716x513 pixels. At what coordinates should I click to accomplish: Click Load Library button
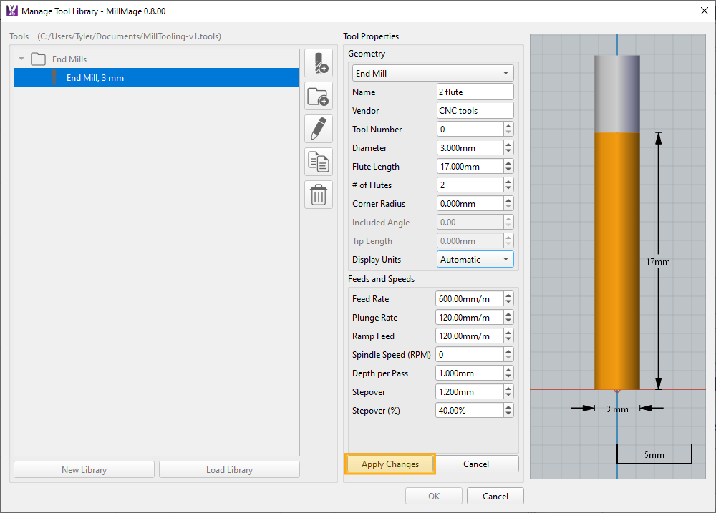tap(229, 470)
